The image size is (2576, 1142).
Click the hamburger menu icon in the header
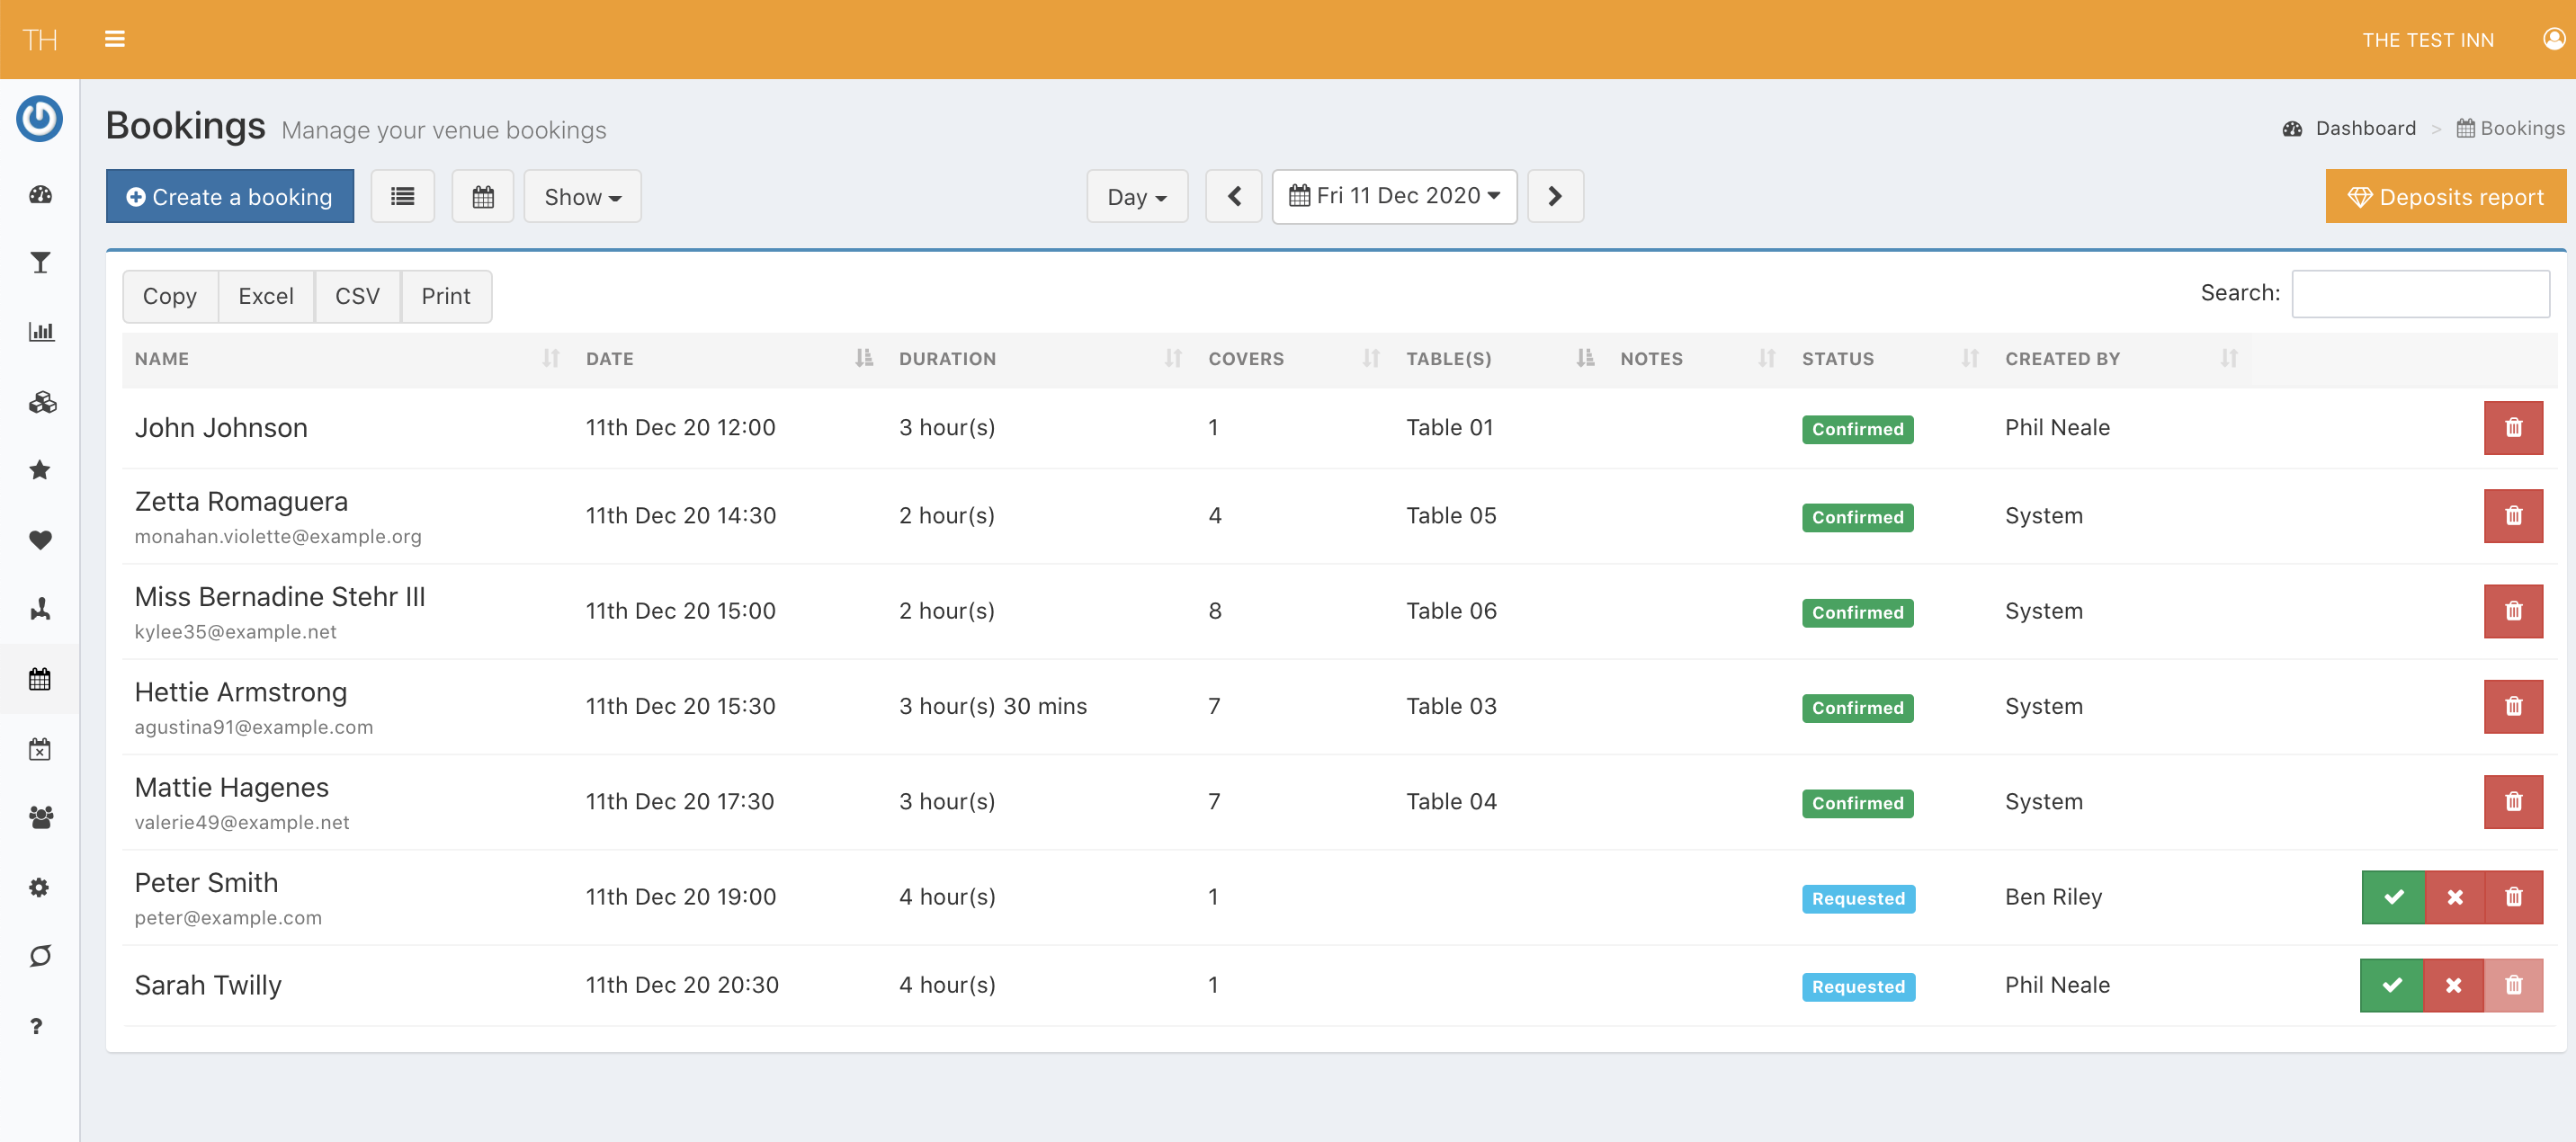click(115, 39)
